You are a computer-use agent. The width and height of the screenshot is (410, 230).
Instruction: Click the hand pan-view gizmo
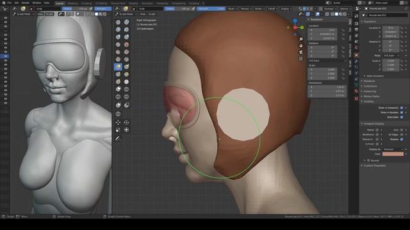pos(301,45)
